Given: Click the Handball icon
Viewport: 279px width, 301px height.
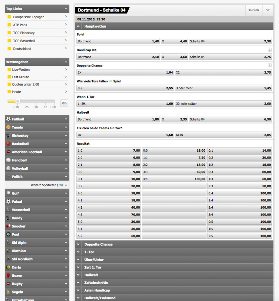Looking at the screenshot, I should (8, 160).
